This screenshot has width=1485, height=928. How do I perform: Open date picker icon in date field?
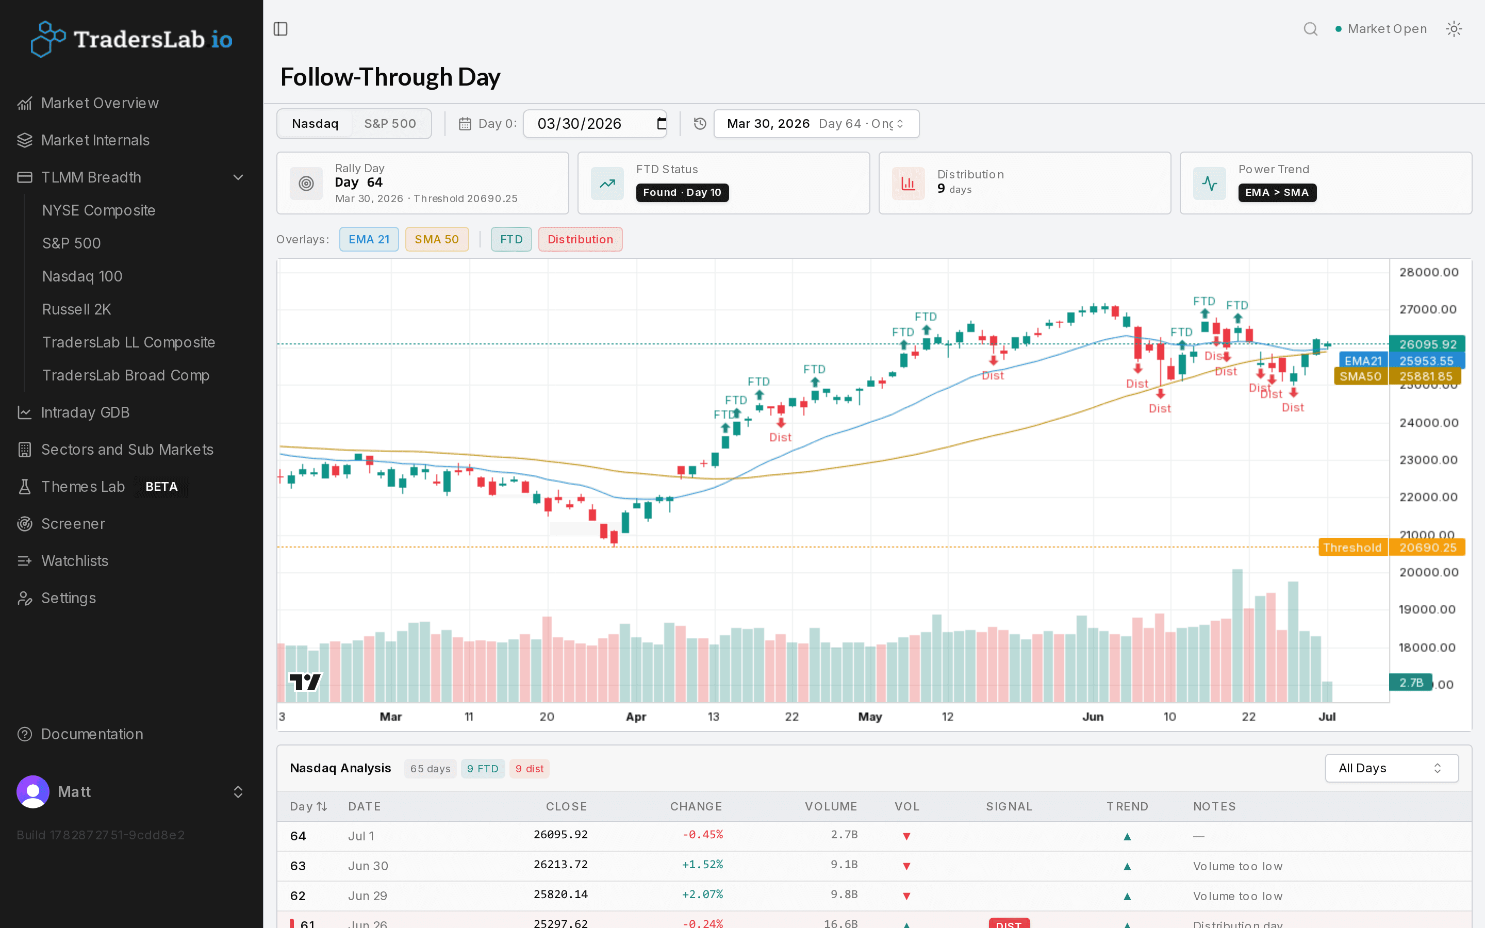pyautogui.click(x=662, y=124)
